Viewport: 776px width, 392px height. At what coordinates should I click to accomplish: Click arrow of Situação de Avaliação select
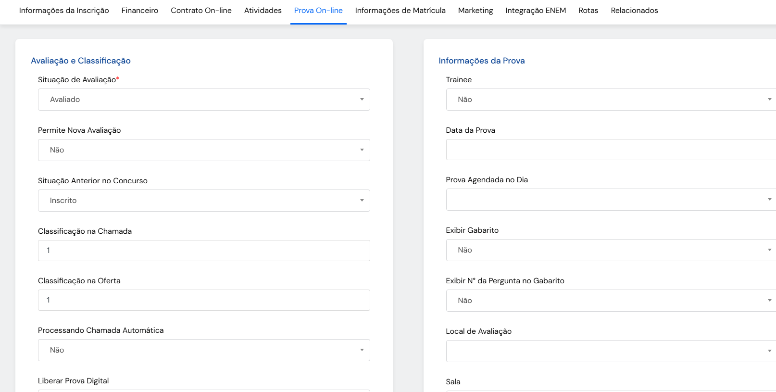pyautogui.click(x=362, y=100)
